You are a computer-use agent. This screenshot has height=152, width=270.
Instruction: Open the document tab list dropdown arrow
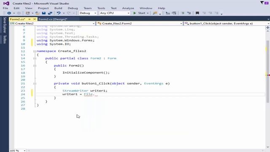[x=268, y=19]
